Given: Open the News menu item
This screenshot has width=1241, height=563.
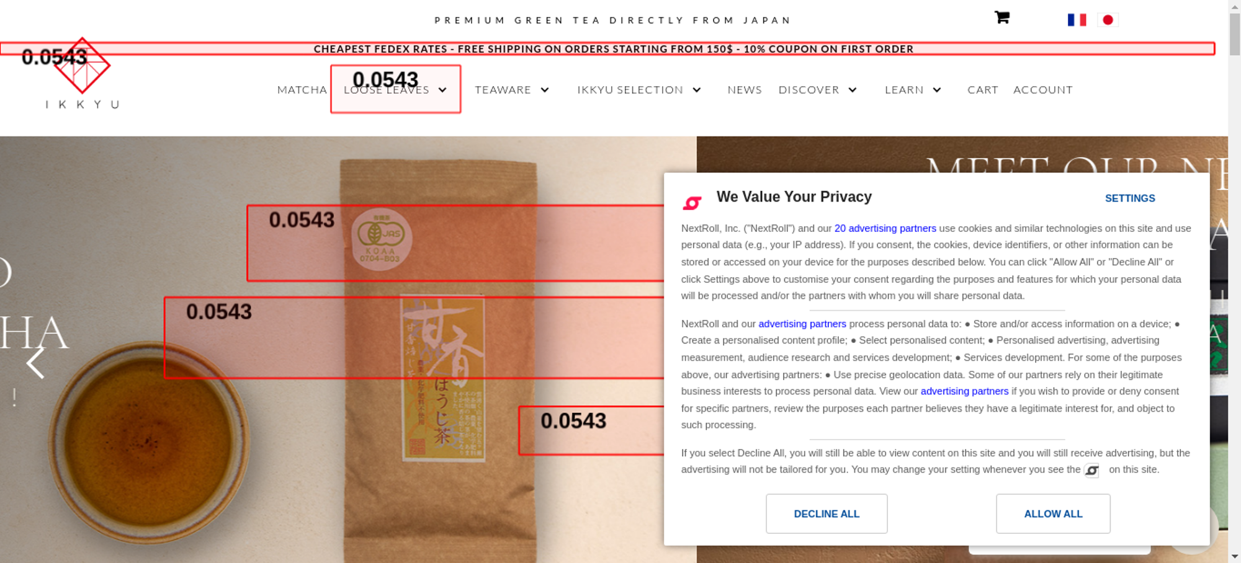Looking at the screenshot, I should 745,90.
